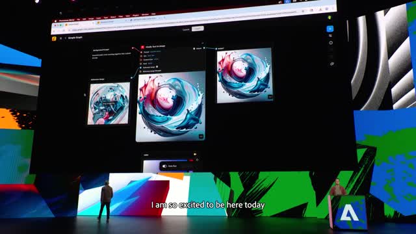Open the File menu in the menu bar
Image resolution: width=416 pixels, height=234 pixels.
pyautogui.click(x=78, y=19)
